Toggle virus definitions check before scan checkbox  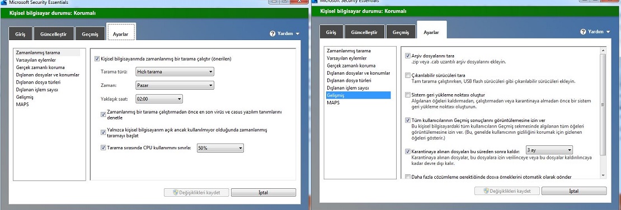103,115
